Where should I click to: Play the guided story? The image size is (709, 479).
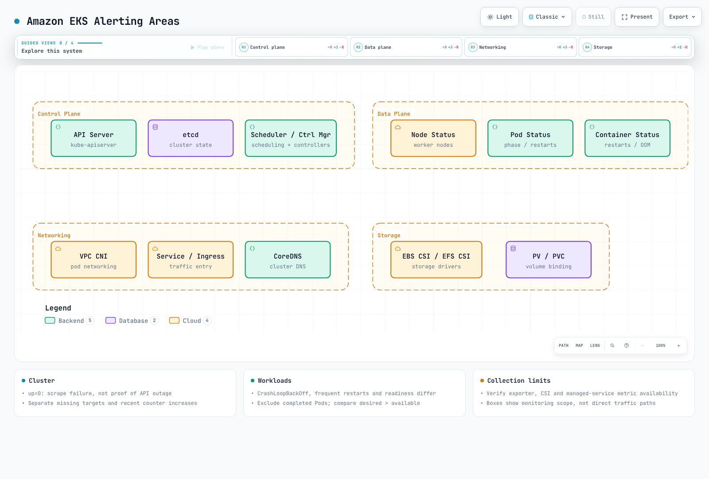click(207, 47)
